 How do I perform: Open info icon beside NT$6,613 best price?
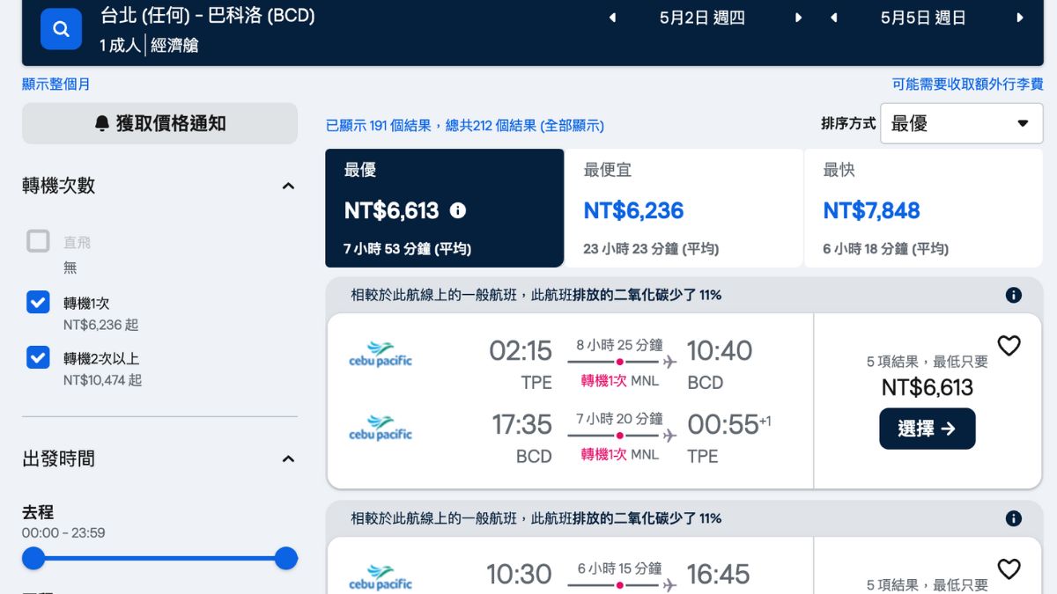point(458,210)
